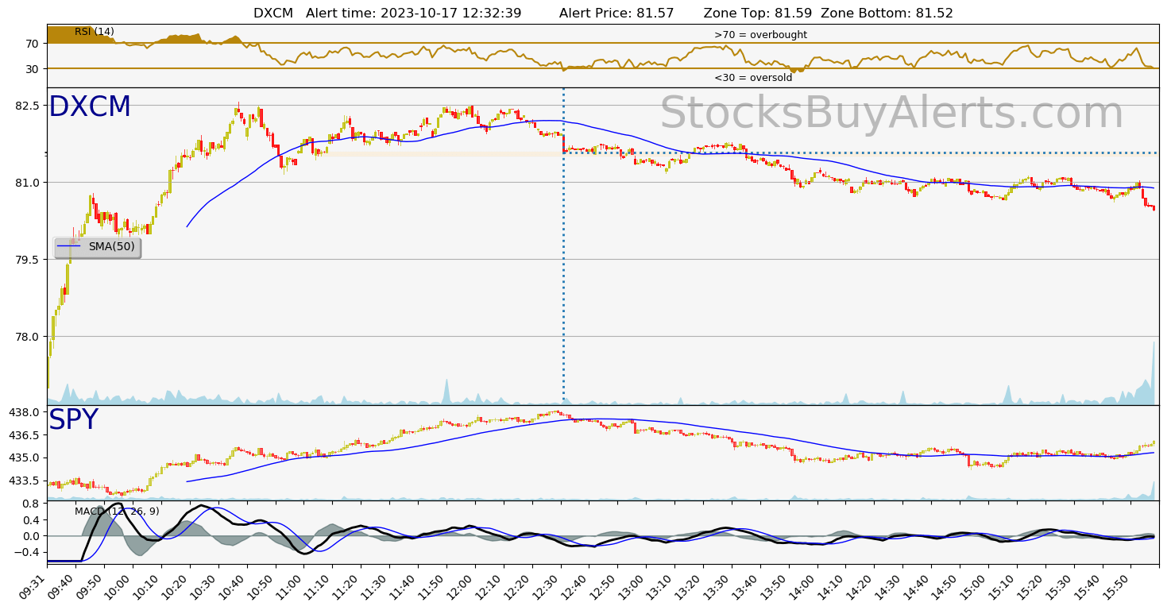The height and width of the screenshot is (610, 1171).
Task: Click the '>70 = overbought' annotation
Action: click(760, 35)
